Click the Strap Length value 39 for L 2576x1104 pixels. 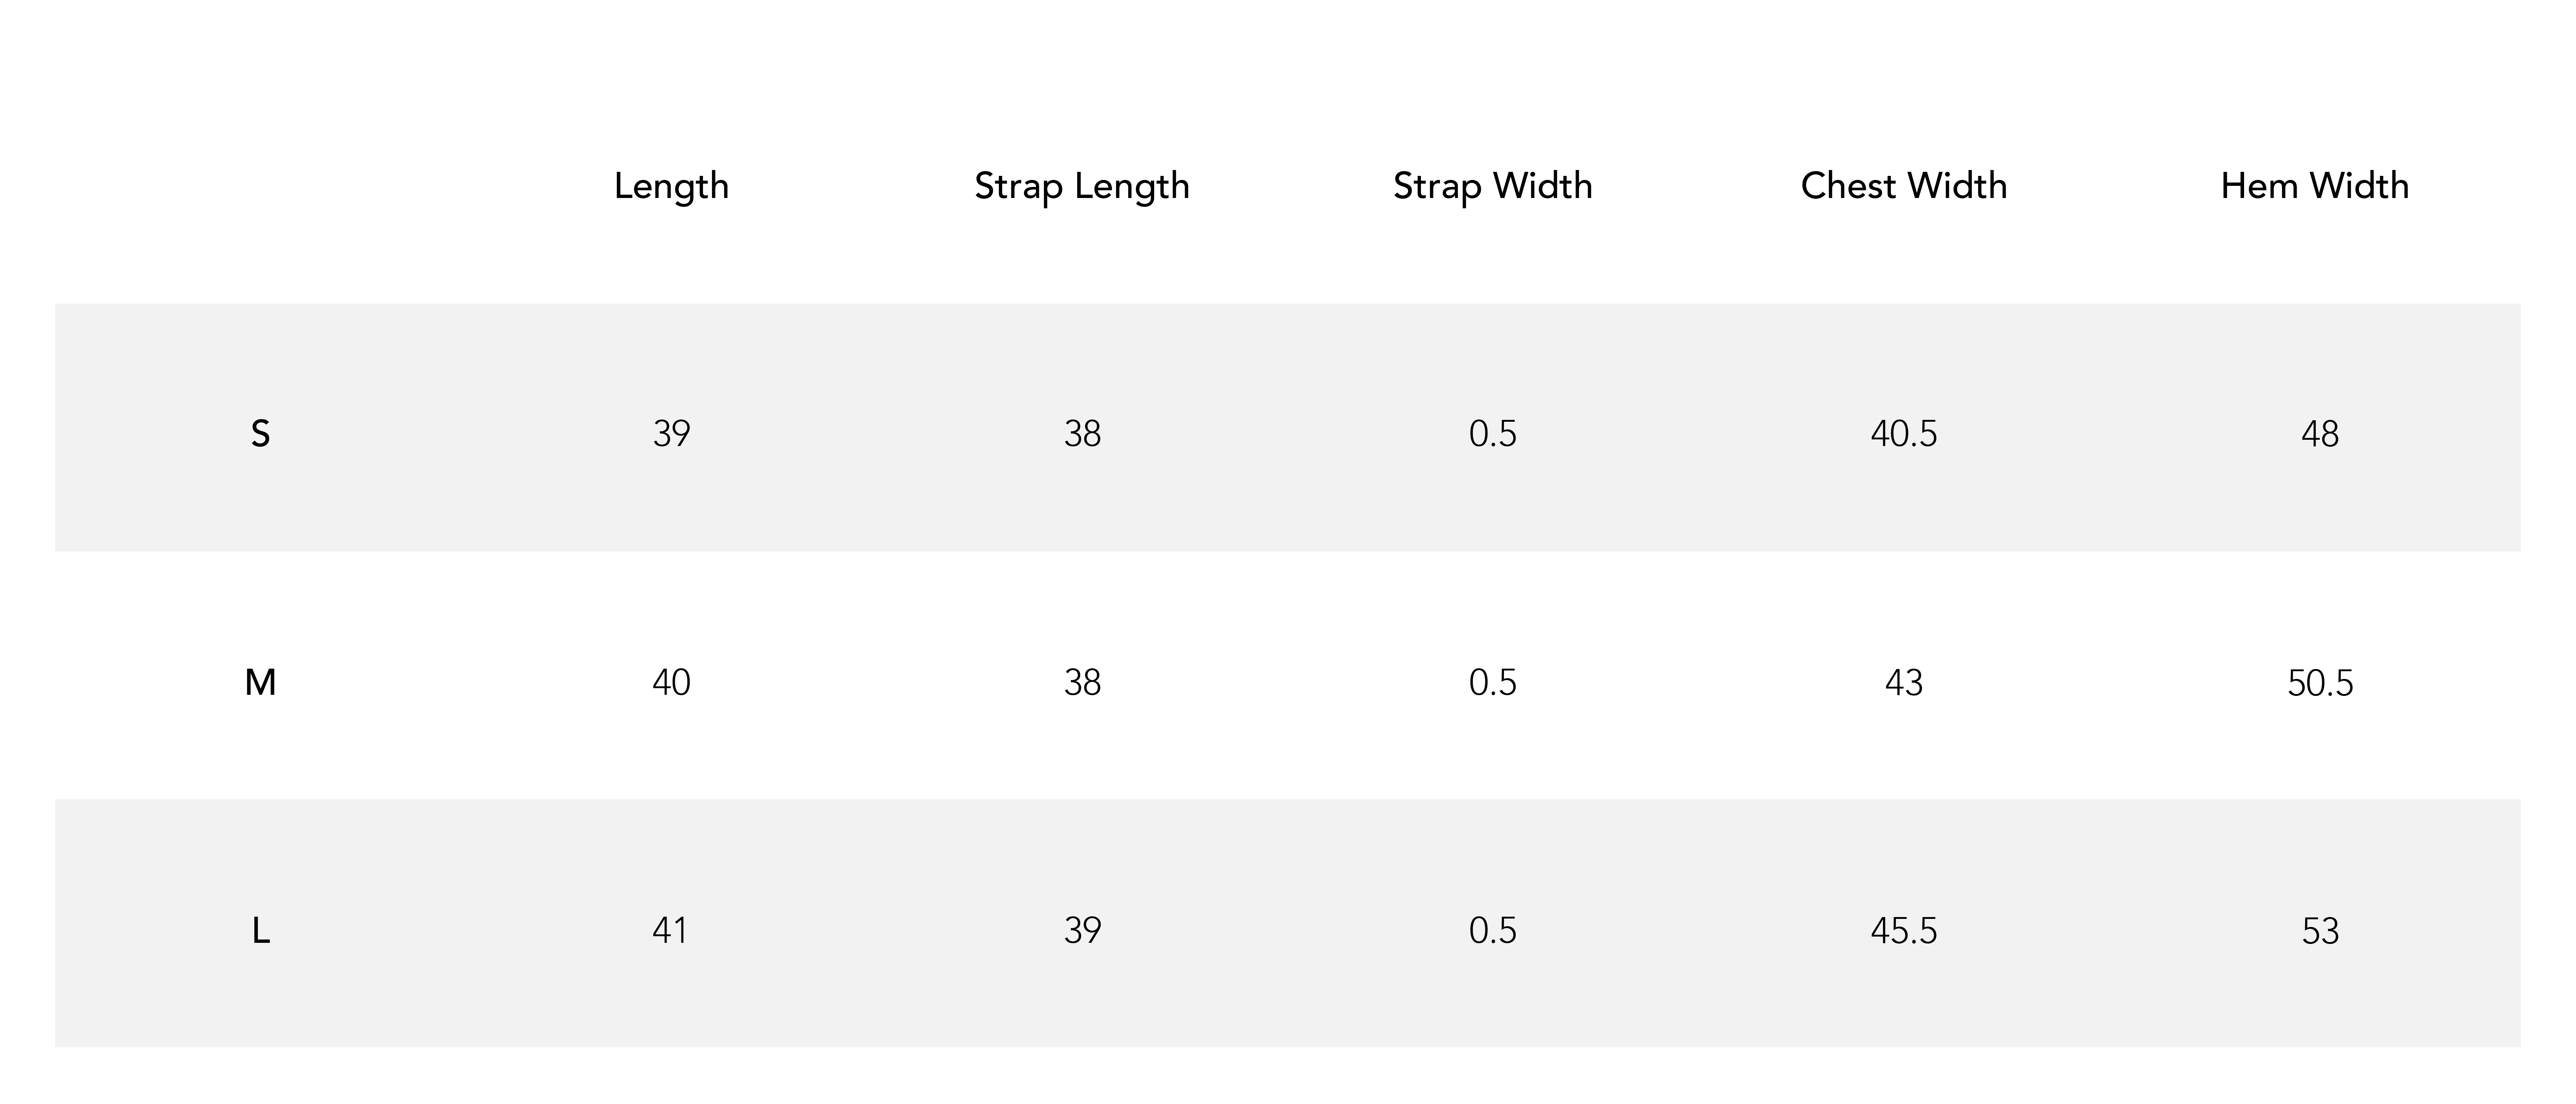pos(1082,931)
